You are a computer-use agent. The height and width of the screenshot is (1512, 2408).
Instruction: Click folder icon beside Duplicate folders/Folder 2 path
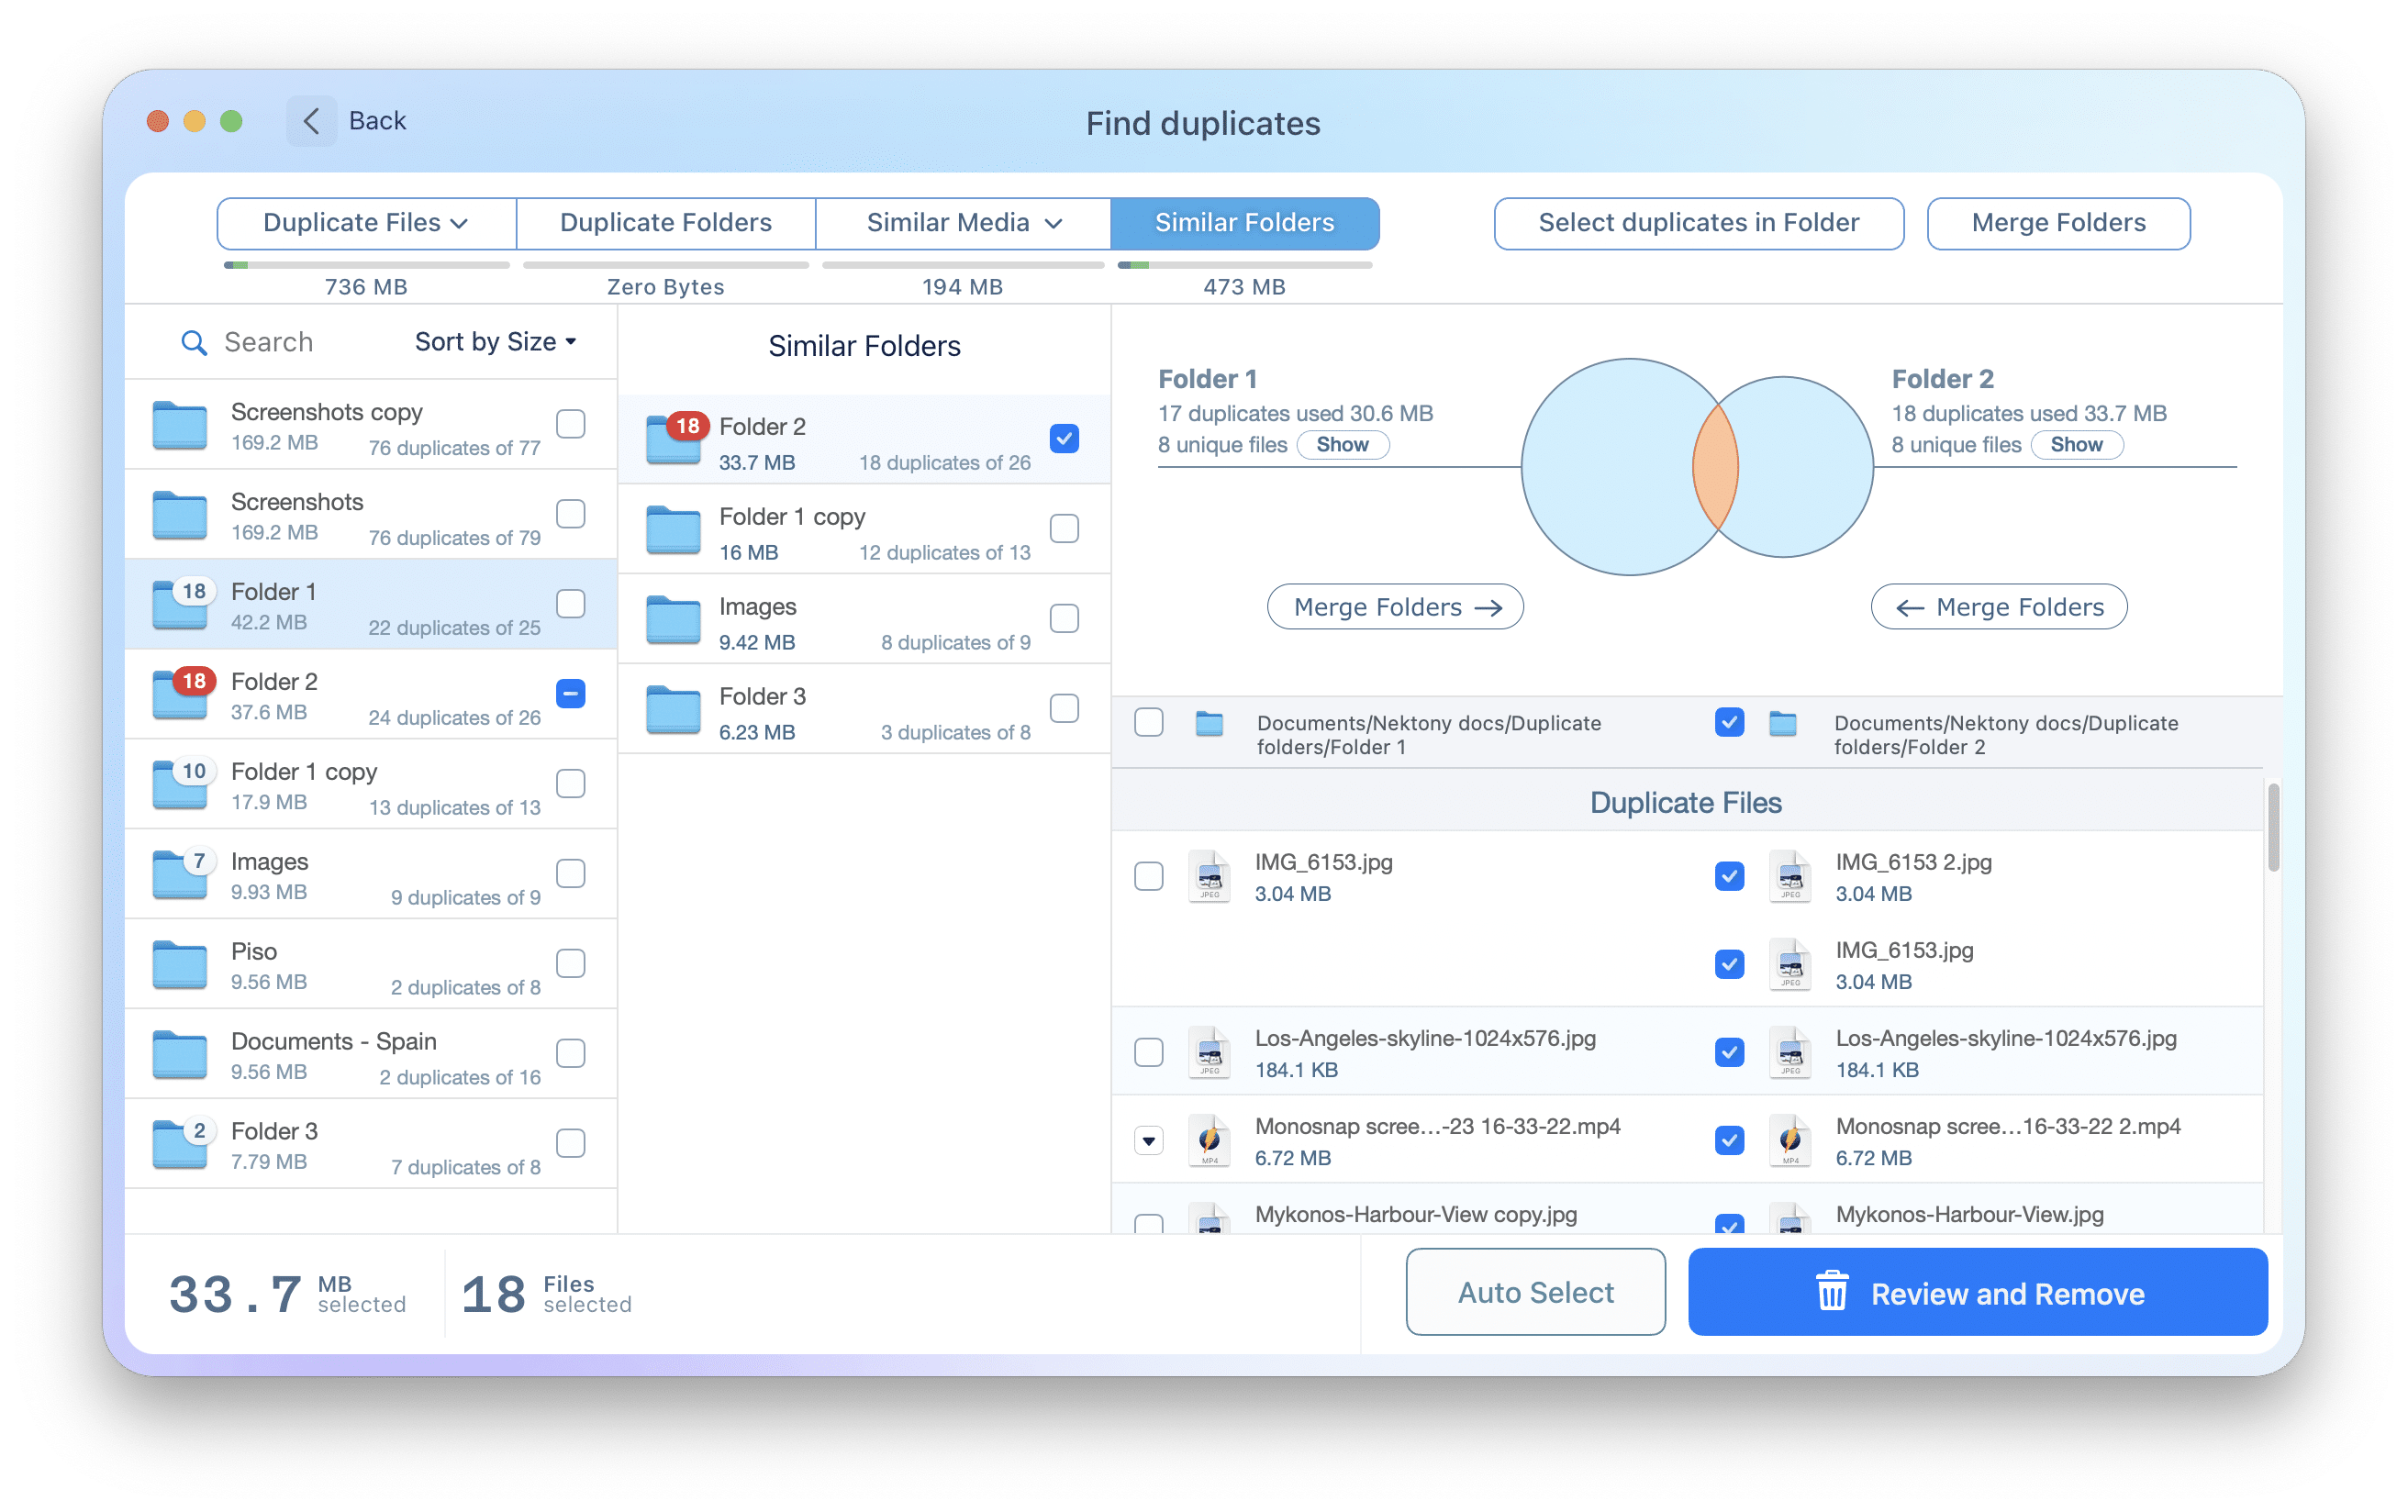coord(1783,724)
